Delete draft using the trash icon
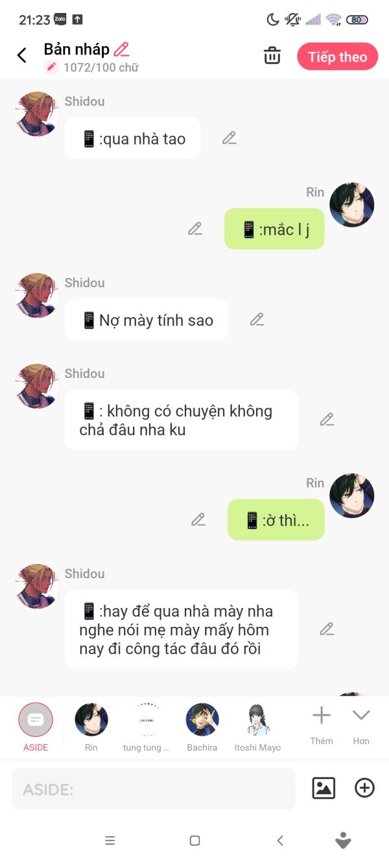 click(x=272, y=56)
